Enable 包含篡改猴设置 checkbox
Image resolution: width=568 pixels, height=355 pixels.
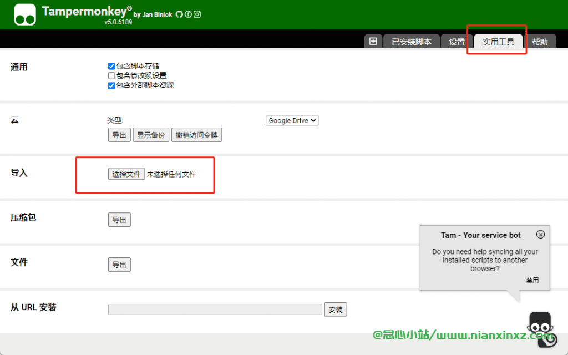[x=111, y=75]
